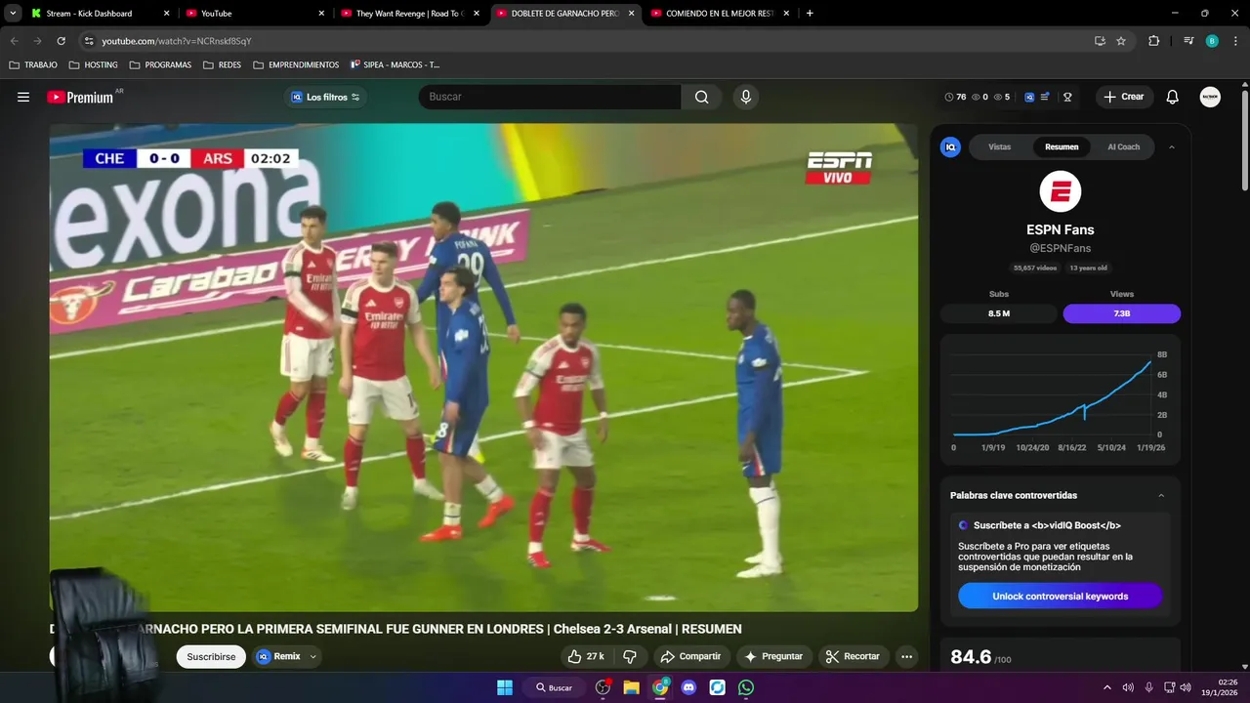Open a new browser tab
1250x703 pixels.
(810, 14)
